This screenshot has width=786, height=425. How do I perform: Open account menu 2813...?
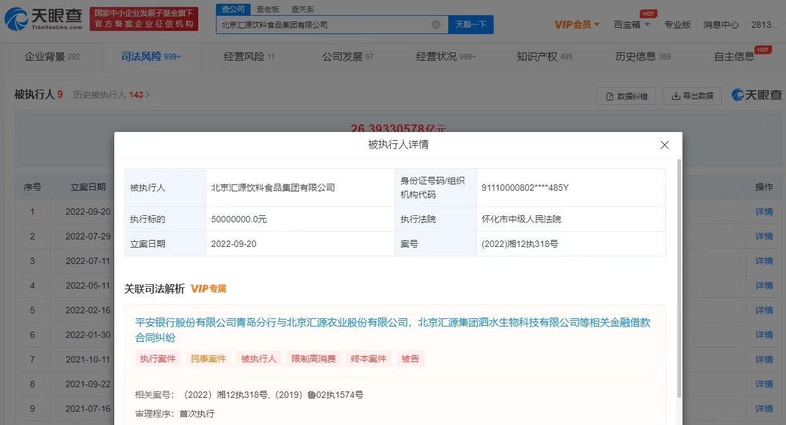[765, 25]
